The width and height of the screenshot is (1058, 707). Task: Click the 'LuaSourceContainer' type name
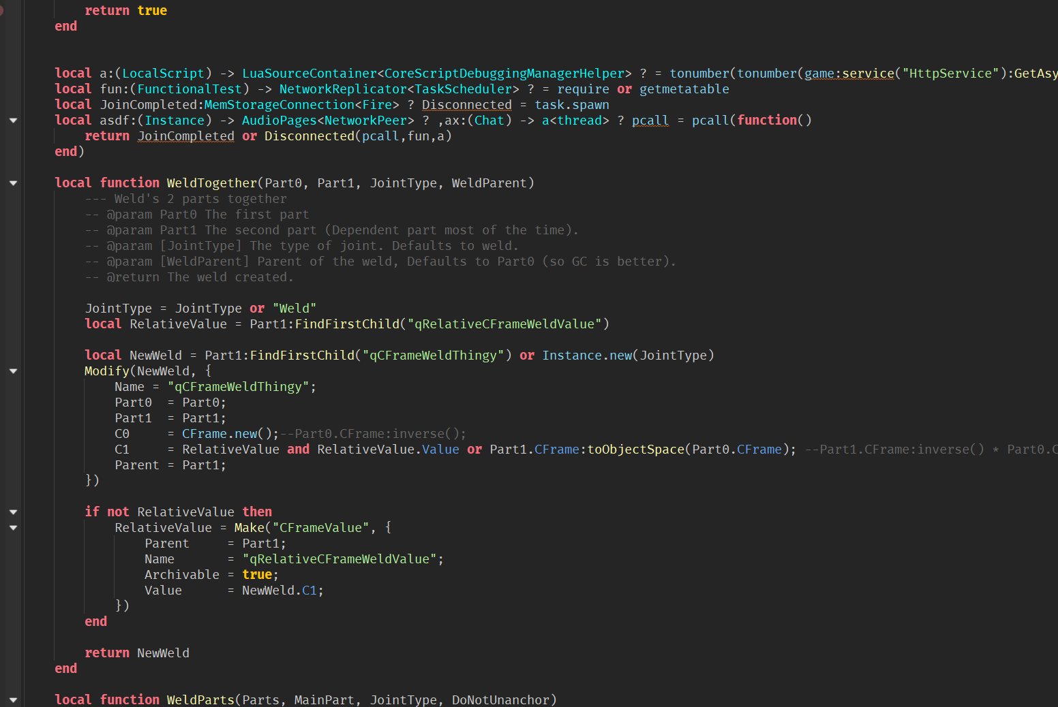click(x=309, y=73)
